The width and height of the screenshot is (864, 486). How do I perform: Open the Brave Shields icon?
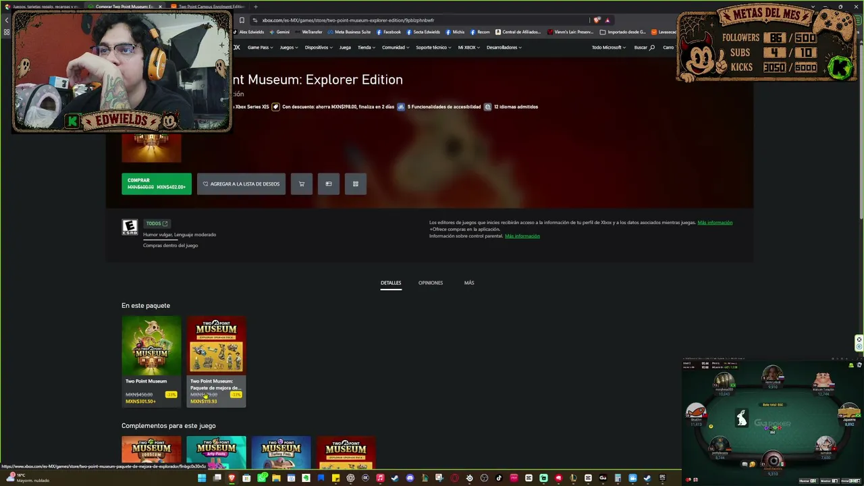(597, 20)
